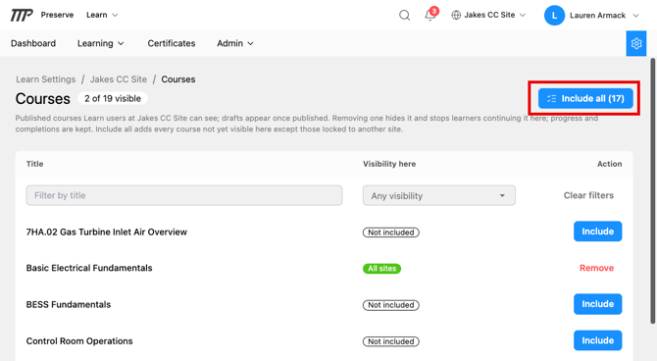Click the 7HA.02 Gas Turbine Inlet Air Overview title
Image resolution: width=657 pixels, height=361 pixels.
[107, 232]
